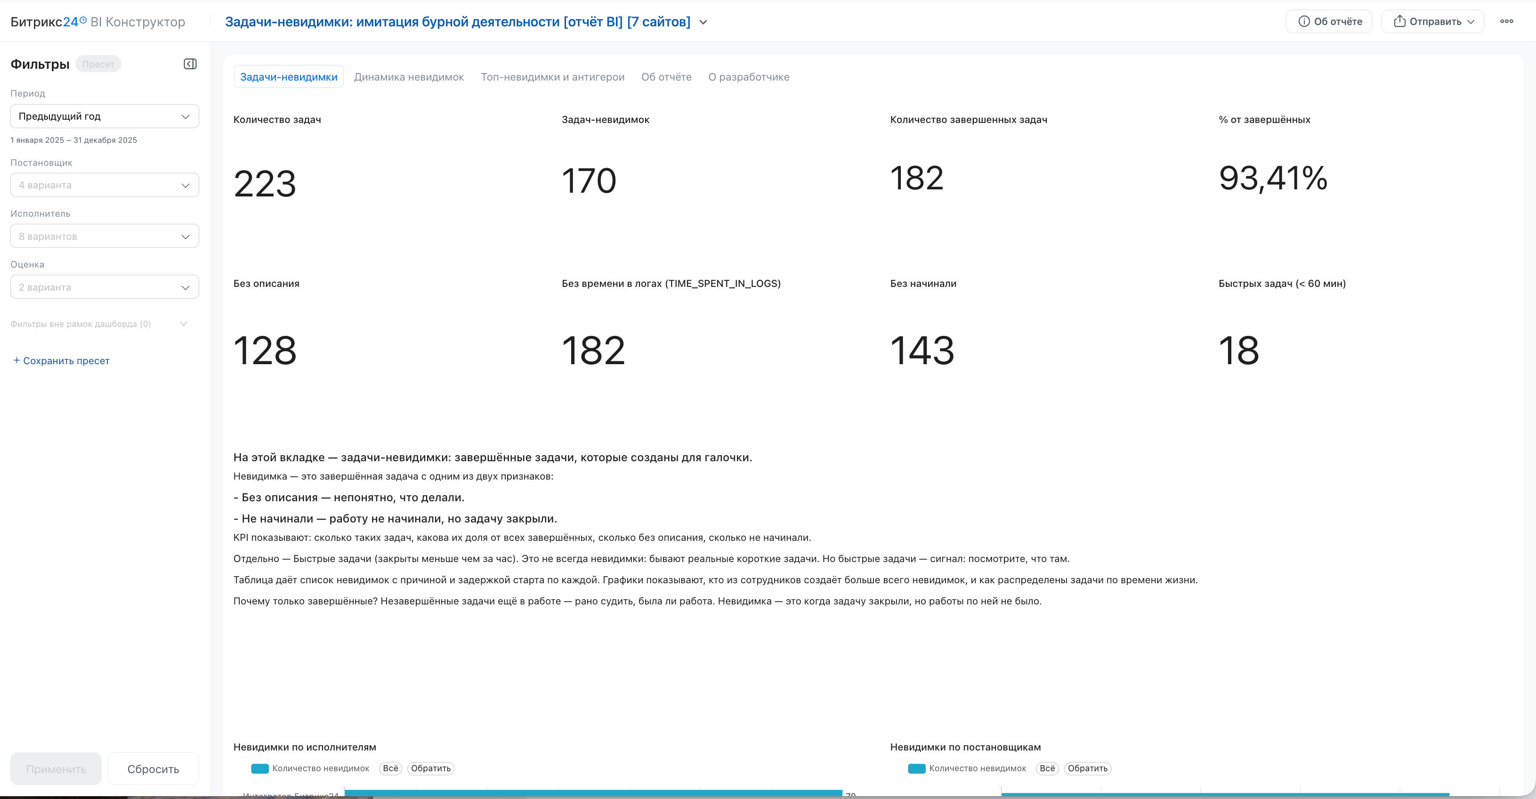The width and height of the screenshot is (1536, 799).
Task: Click Обратить in Невидимки по постановщикам legend
Action: pos(1088,768)
